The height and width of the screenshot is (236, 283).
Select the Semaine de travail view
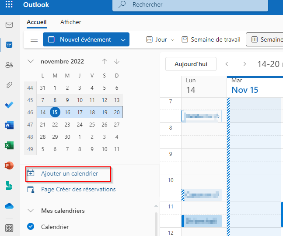coord(211,39)
